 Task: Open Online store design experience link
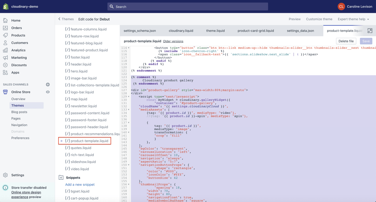pos(26,194)
